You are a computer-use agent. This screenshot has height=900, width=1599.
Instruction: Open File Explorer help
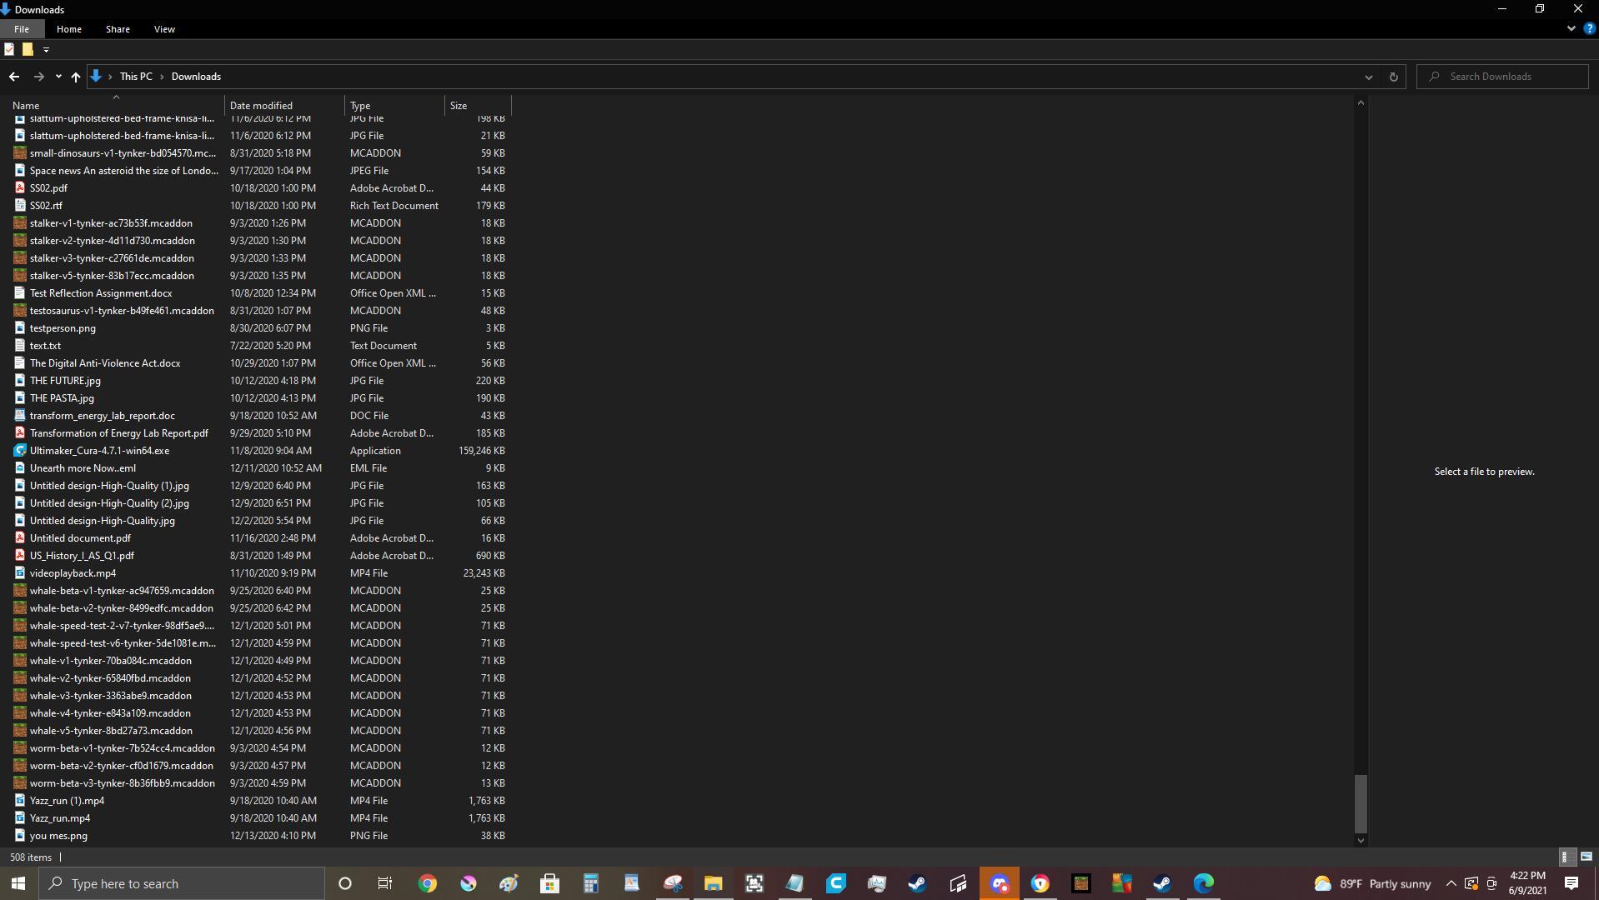(1589, 28)
